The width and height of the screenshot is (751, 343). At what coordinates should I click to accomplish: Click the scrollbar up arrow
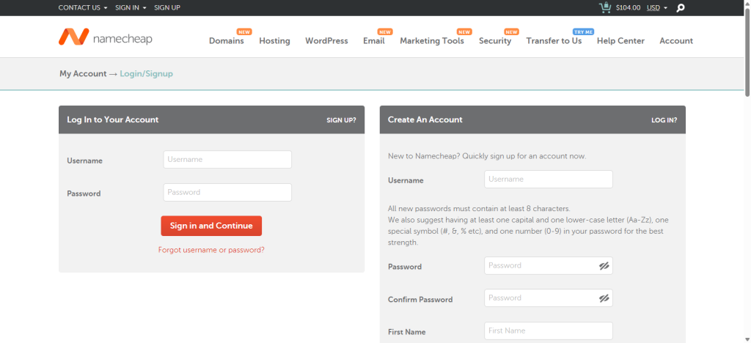747,4
